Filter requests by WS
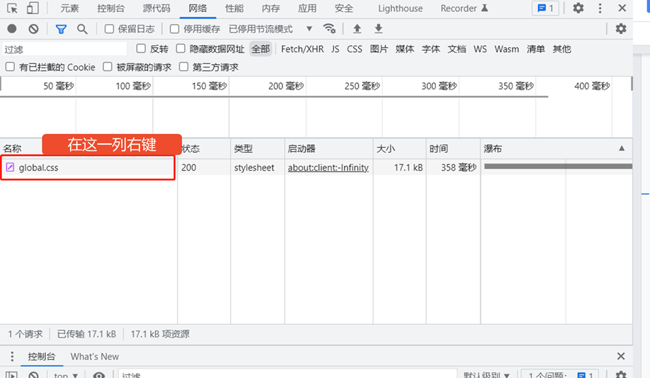Image resolution: width=650 pixels, height=378 pixels. point(480,49)
